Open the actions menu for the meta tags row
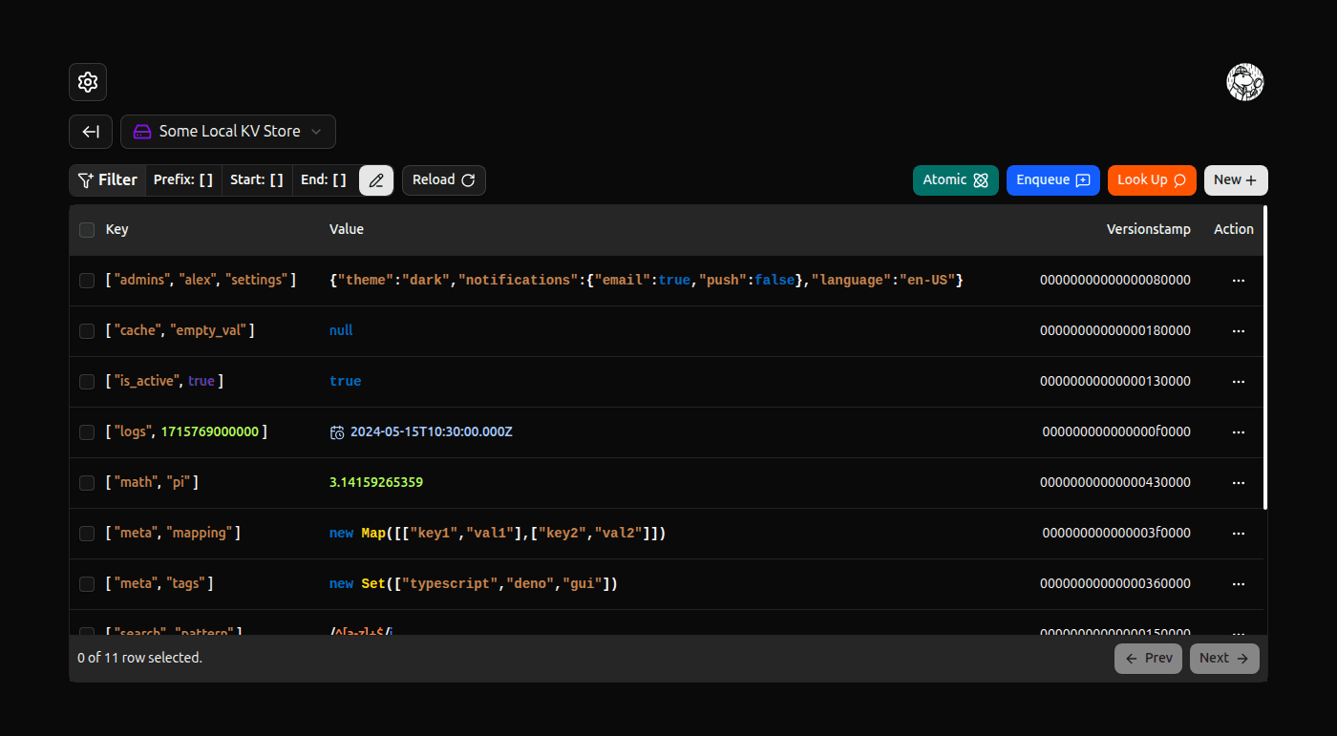Screen dimensions: 1337x736 [1239, 583]
